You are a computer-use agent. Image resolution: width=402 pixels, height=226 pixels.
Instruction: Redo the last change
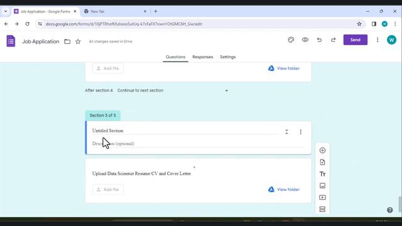[x=334, y=40]
